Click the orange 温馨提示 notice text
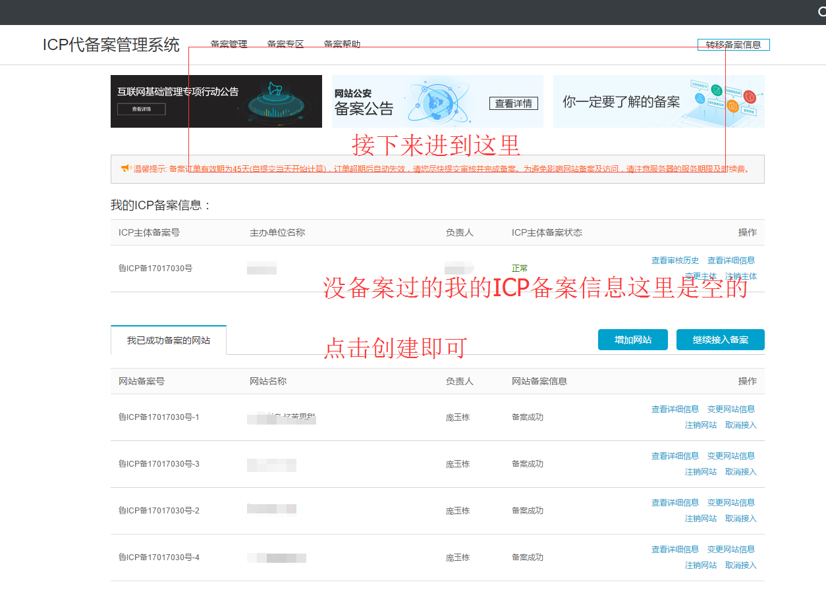Screen dimensions: 826x599 point(441,169)
